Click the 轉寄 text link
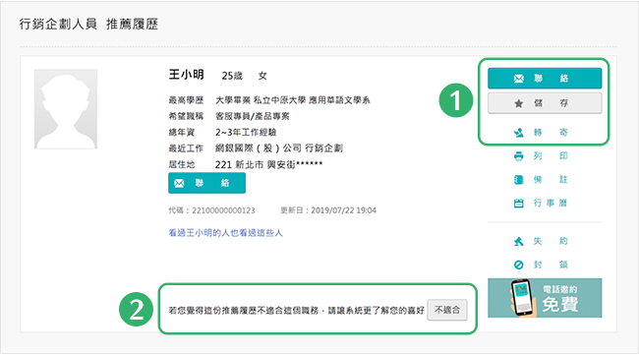This screenshot has width=639, height=355. click(x=551, y=133)
